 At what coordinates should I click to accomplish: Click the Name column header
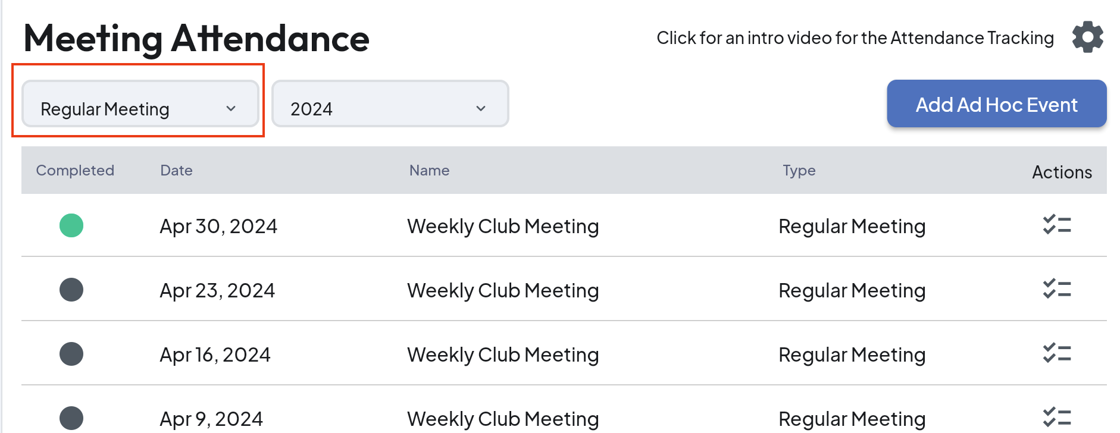coord(429,171)
